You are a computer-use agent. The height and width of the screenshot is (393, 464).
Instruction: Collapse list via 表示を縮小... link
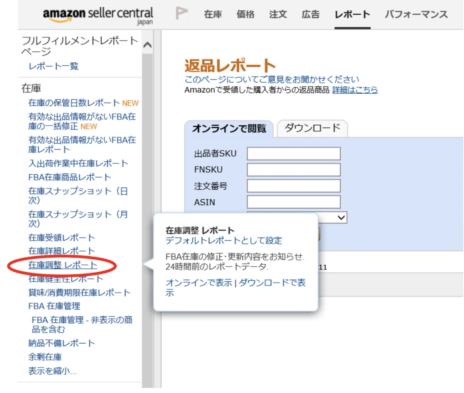pyautogui.click(x=52, y=371)
